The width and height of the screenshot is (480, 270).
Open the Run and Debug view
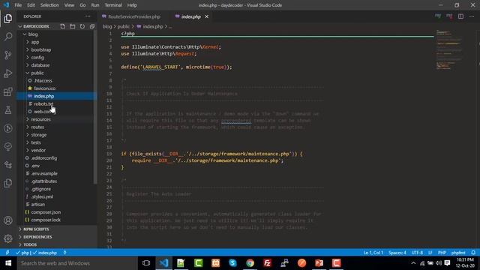[x=8, y=73]
